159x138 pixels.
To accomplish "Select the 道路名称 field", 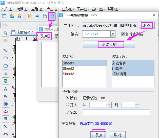I will [133, 63].
